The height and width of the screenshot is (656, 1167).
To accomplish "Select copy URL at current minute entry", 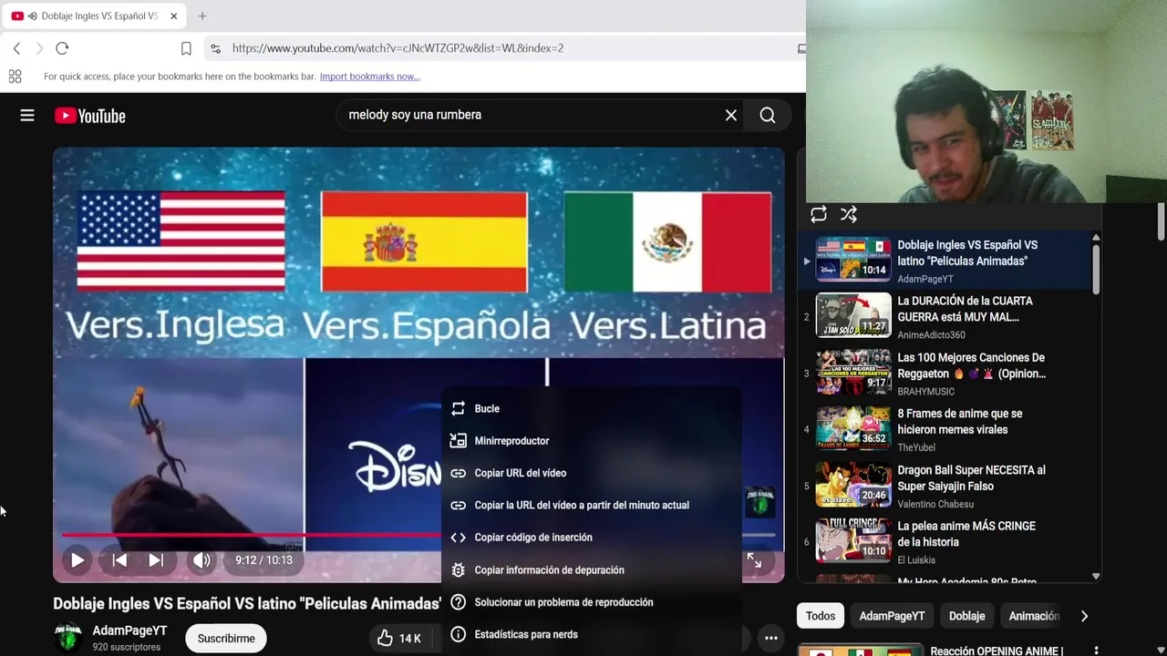I will pos(592,506).
